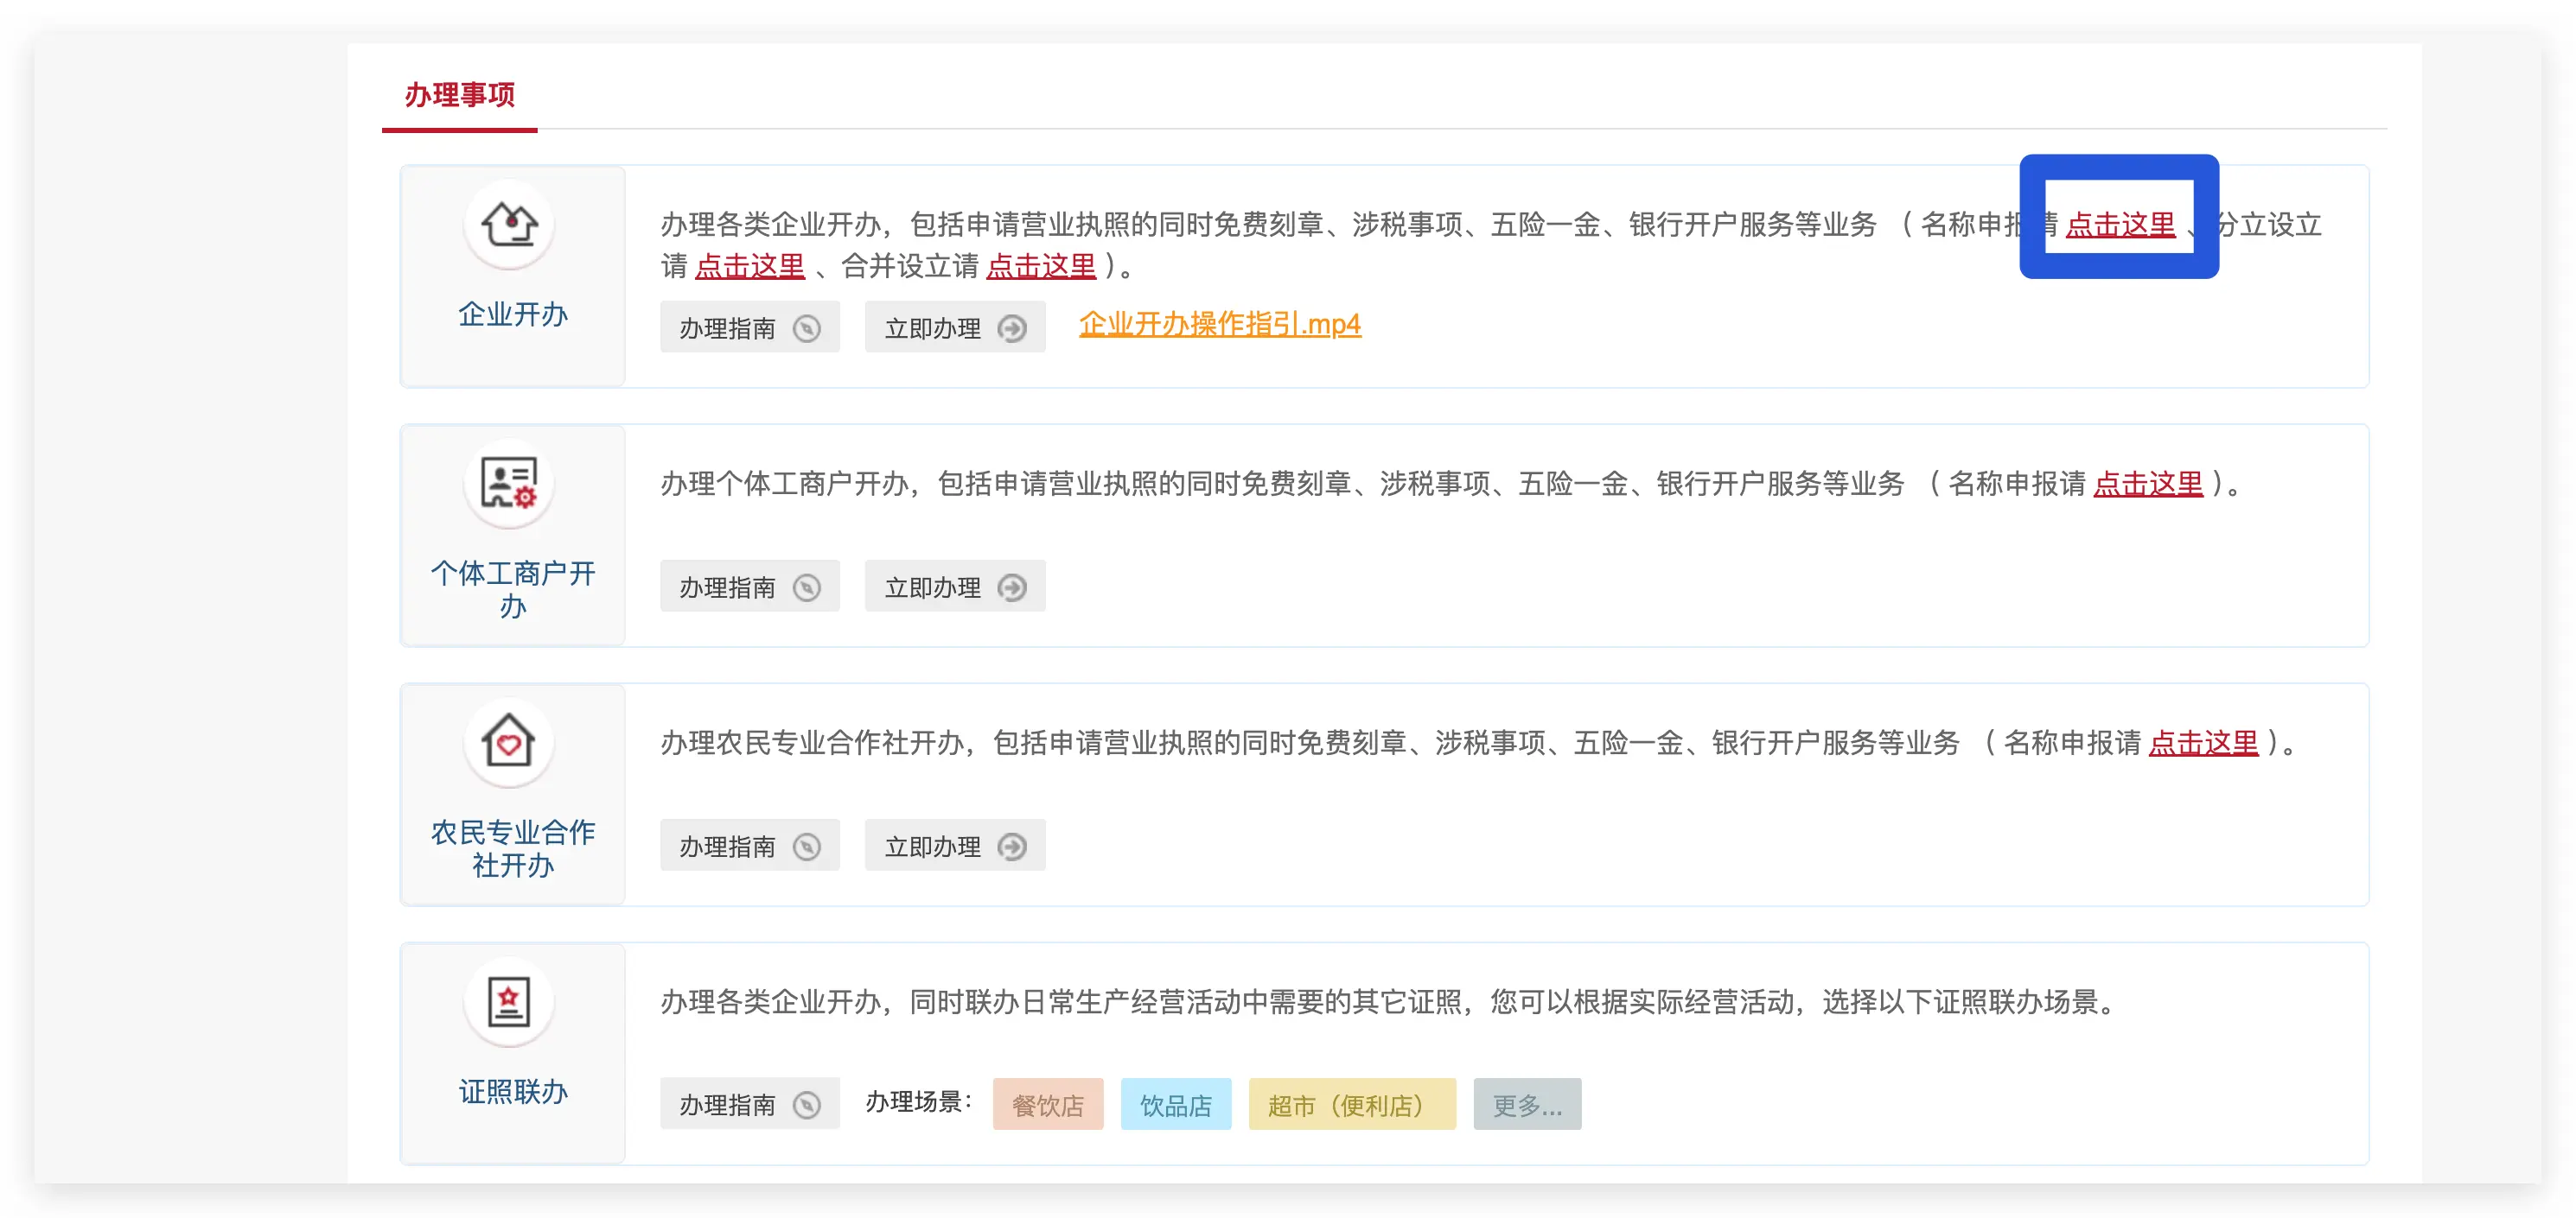Click 点击这里 link for 合并设立
The width and height of the screenshot is (2576, 1218).
(1041, 266)
